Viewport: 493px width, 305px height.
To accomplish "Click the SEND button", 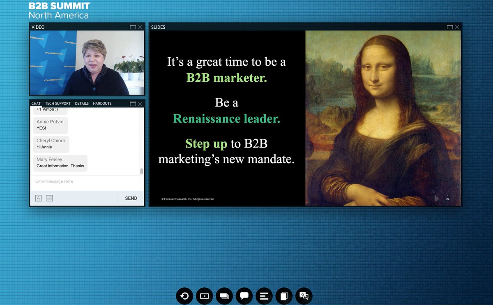I will click(131, 198).
